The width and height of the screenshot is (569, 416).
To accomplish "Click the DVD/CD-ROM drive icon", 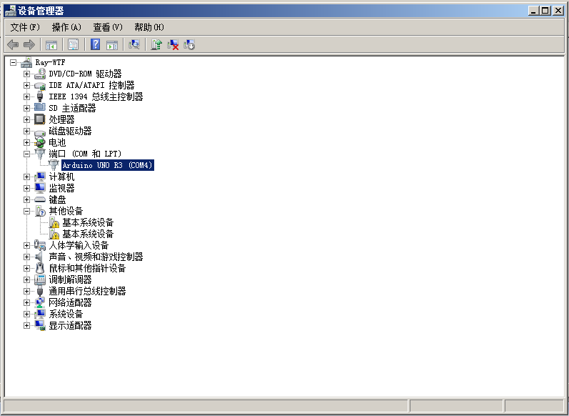I will click(x=40, y=74).
